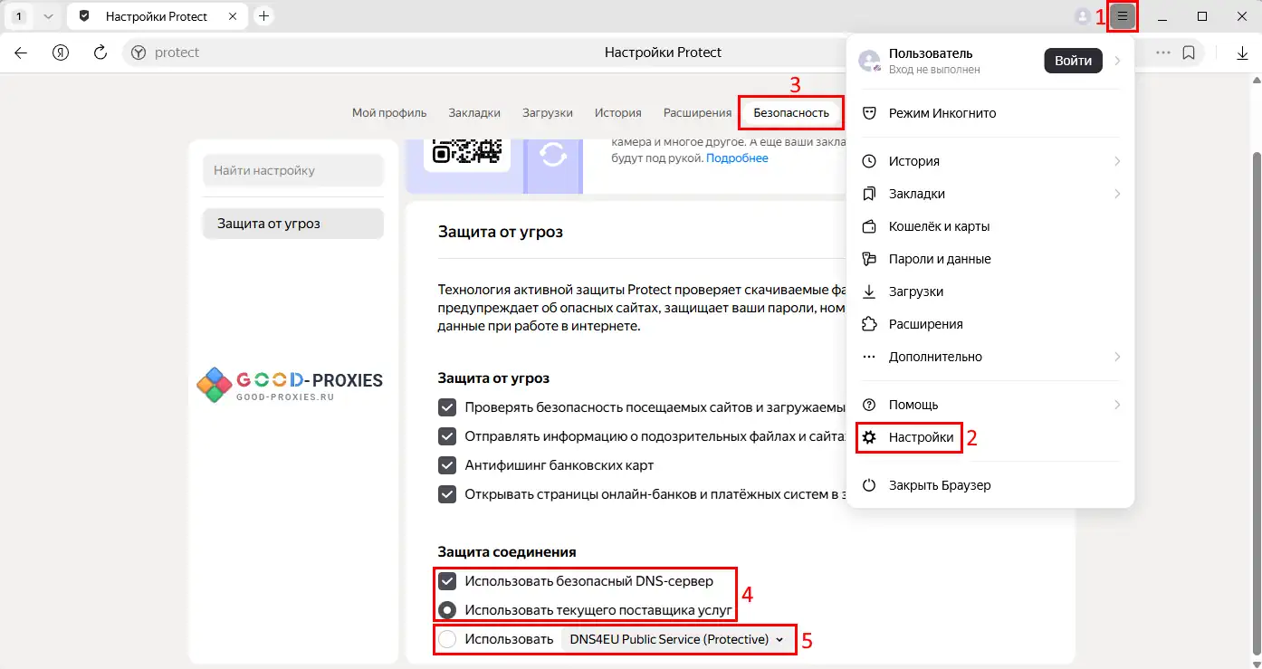This screenshot has width=1262, height=669.
Task: Expand the Пользователь profile chevron
Action: (x=1117, y=61)
